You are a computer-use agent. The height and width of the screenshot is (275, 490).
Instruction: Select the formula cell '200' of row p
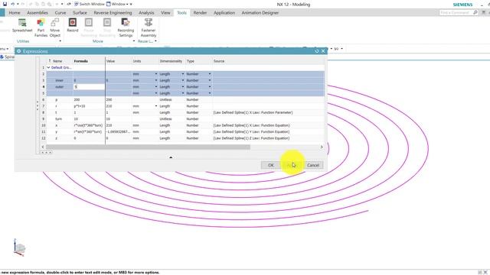pos(89,100)
